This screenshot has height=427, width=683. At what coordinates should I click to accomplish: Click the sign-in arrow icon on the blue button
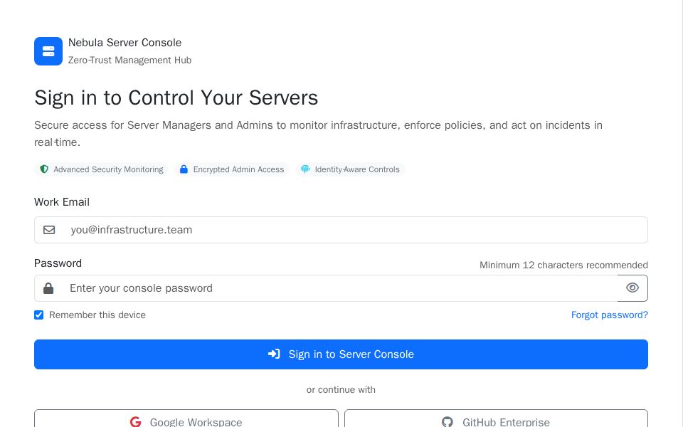[275, 354]
